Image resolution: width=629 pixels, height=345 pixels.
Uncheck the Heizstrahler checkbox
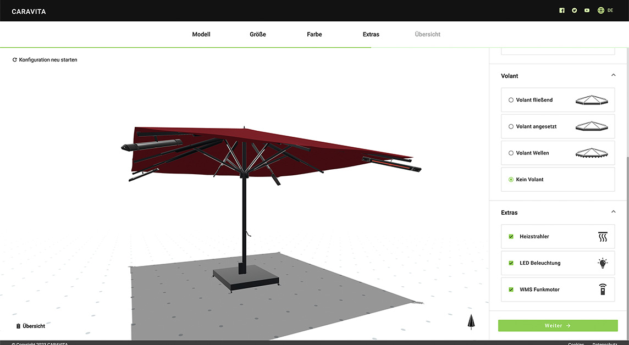coord(511,236)
